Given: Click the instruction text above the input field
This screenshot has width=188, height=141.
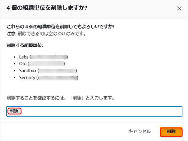Looking at the screenshot, I should point(61,98).
